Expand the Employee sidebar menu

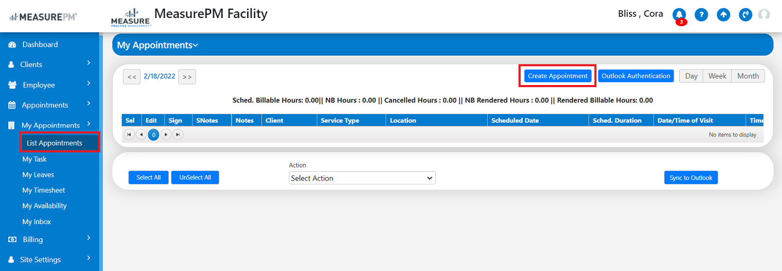pyautogui.click(x=89, y=83)
